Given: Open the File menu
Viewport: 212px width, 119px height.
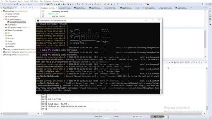Looking at the screenshot, I should point(2,1).
